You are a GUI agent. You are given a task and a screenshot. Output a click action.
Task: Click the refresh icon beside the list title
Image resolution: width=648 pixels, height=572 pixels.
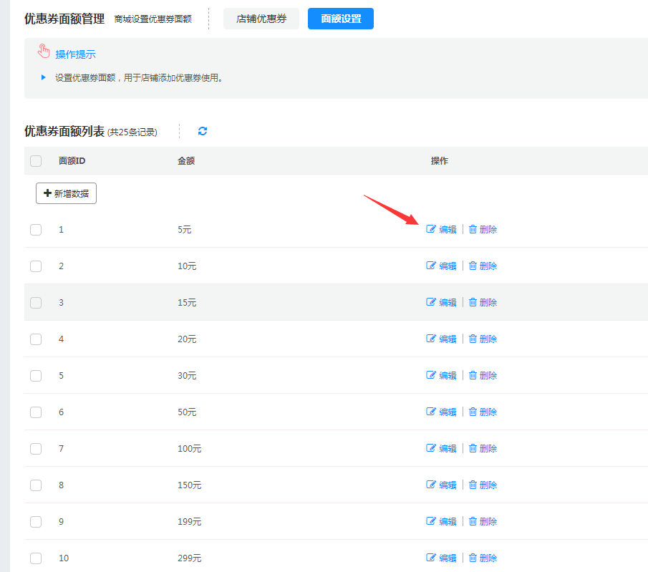(x=203, y=131)
